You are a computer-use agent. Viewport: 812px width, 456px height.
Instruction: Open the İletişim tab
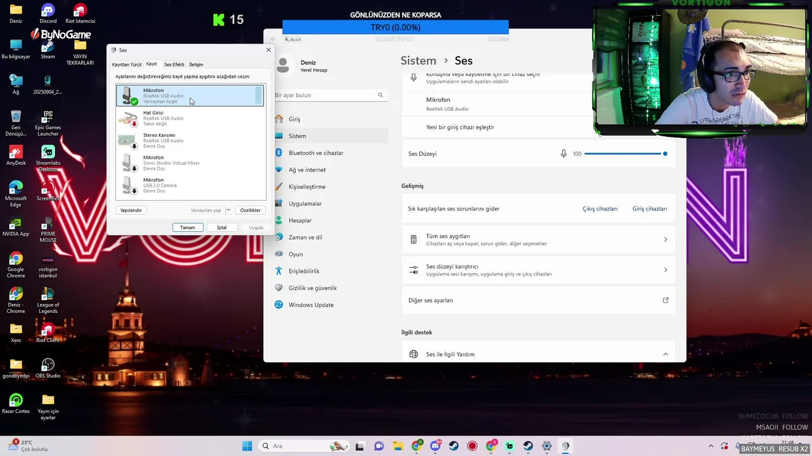196,65
